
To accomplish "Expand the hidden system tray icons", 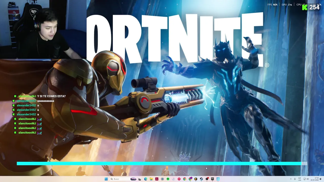I will pos(291,179).
